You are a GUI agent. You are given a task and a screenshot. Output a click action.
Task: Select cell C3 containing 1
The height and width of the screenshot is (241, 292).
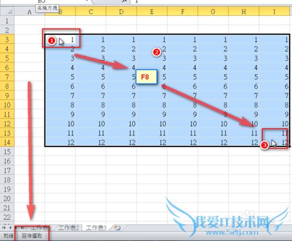point(91,39)
